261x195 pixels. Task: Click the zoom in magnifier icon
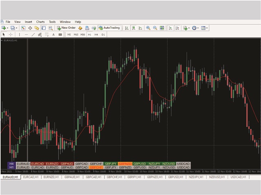pyautogui.click(x=148, y=28)
